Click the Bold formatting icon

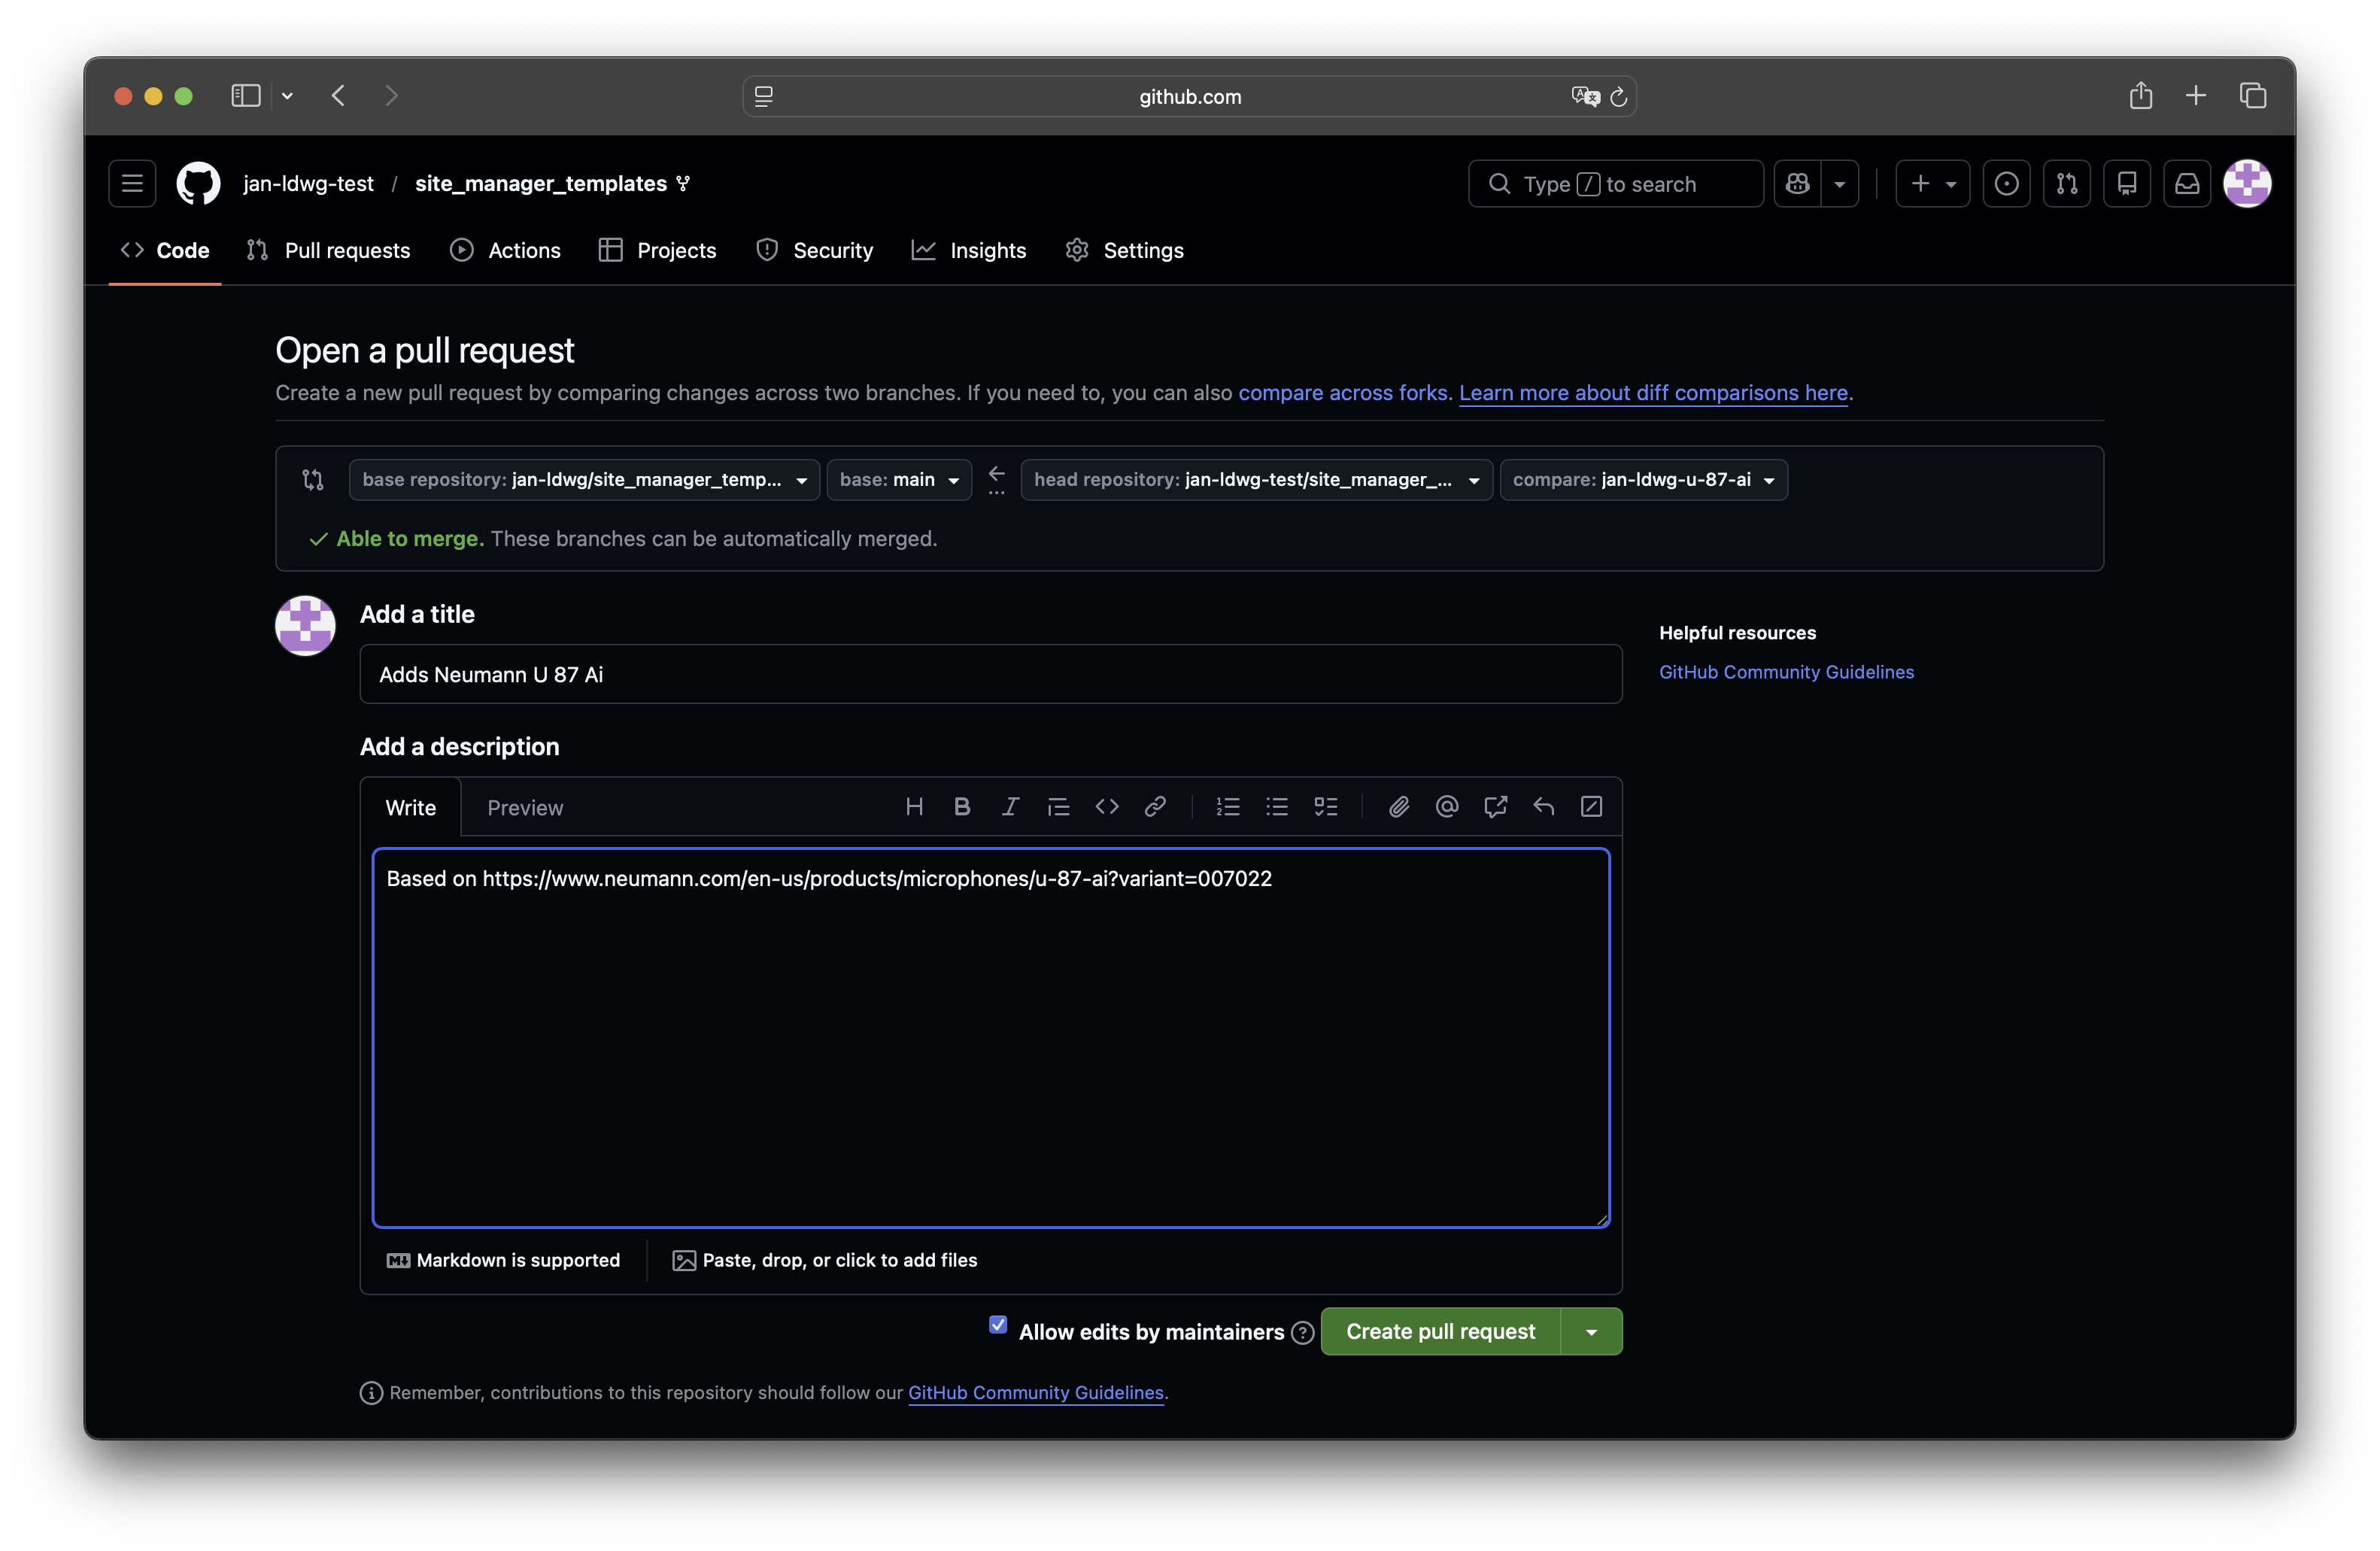pyautogui.click(x=962, y=807)
